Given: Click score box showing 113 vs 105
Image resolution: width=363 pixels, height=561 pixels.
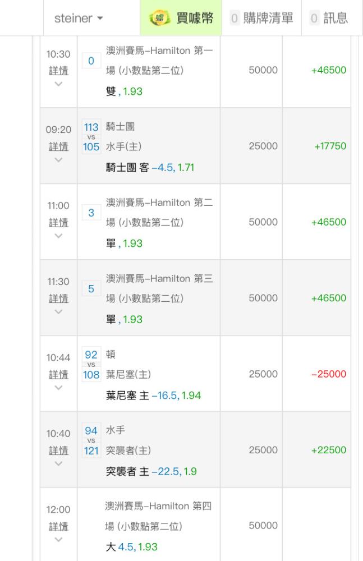Looking at the screenshot, I should (91, 137).
